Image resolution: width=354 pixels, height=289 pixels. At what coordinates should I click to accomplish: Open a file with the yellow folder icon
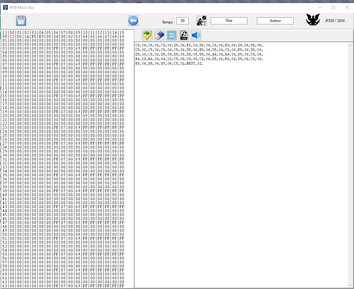coord(147,35)
